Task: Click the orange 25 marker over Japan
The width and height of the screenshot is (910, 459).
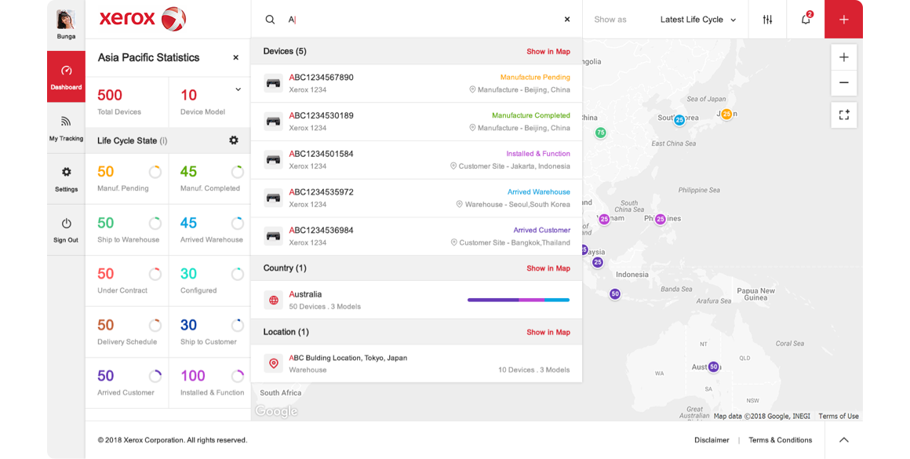Action: pyautogui.click(x=726, y=115)
